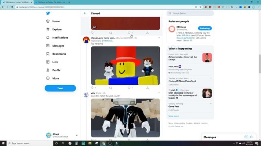The image size is (261, 146).
Task: Expand options for Game Pass trend
Action: [211, 104]
